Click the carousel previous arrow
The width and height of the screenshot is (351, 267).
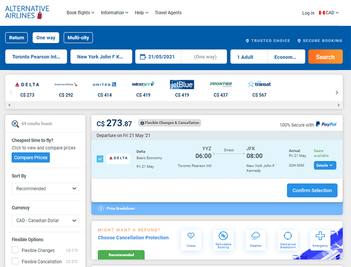click(11, 93)
